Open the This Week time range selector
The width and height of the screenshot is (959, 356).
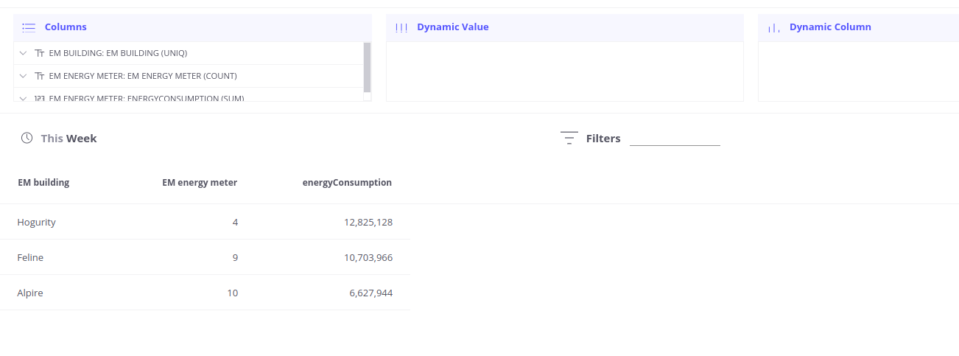(x=68, y=139)
